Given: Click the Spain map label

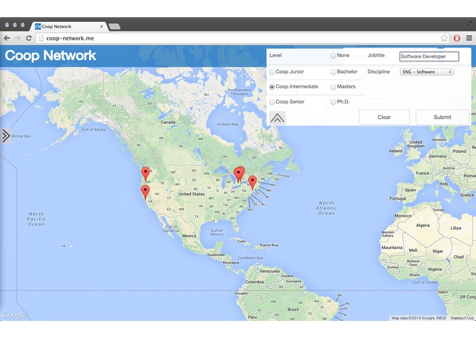Looking at the screenshot, I should click(410, 190).
